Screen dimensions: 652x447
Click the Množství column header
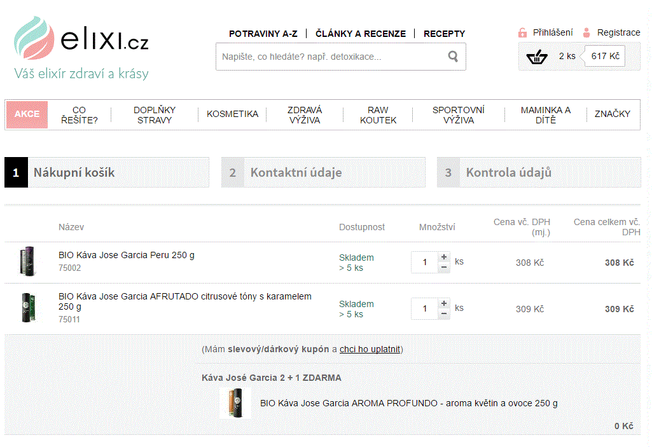[x=437, y=227]
